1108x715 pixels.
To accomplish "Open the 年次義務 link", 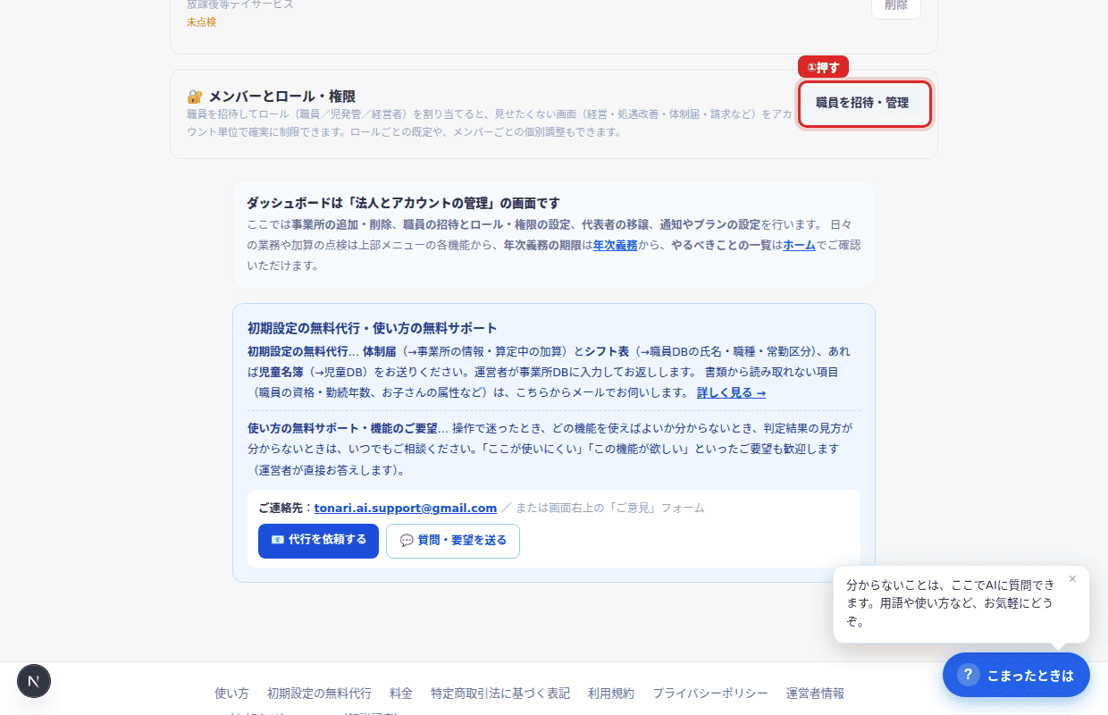I will click(x=615, y=245).
